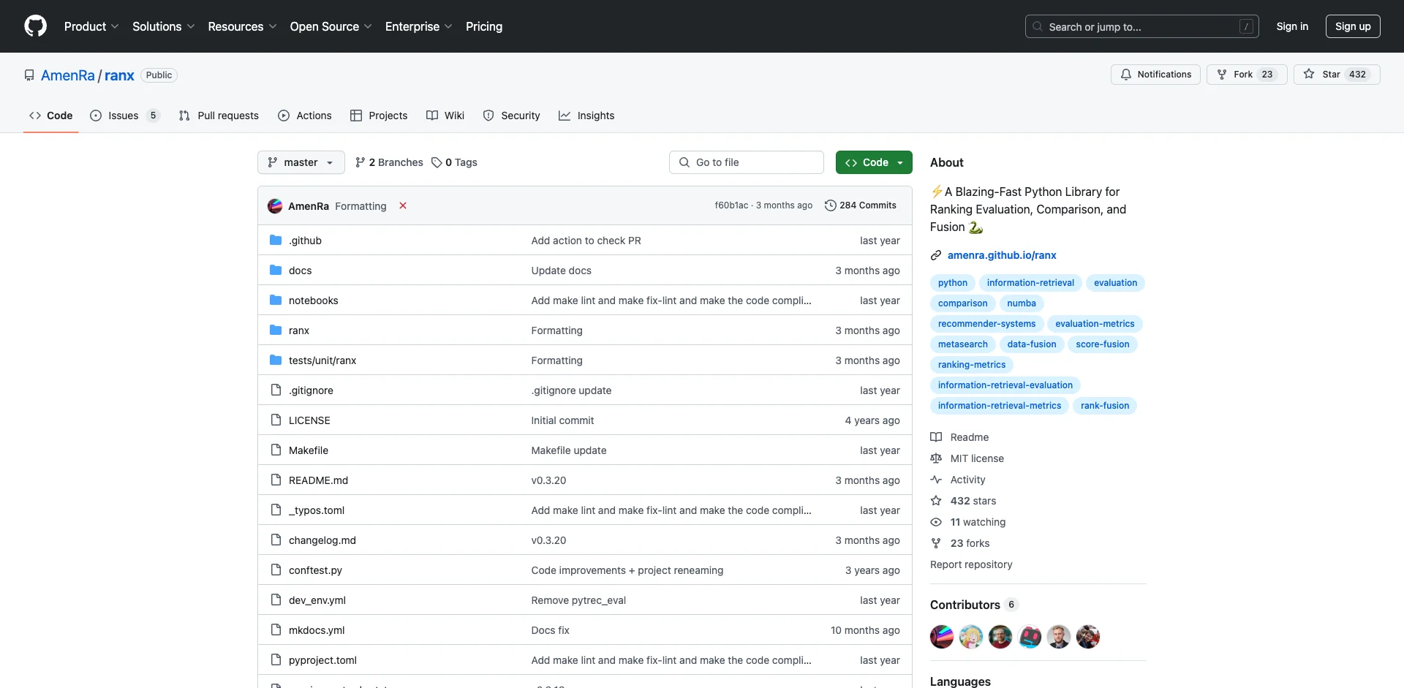Image resolution: width=1404 pixels, height=688 pixels.
Task: Switch to the Issues tab
Action: click(124, 116)
